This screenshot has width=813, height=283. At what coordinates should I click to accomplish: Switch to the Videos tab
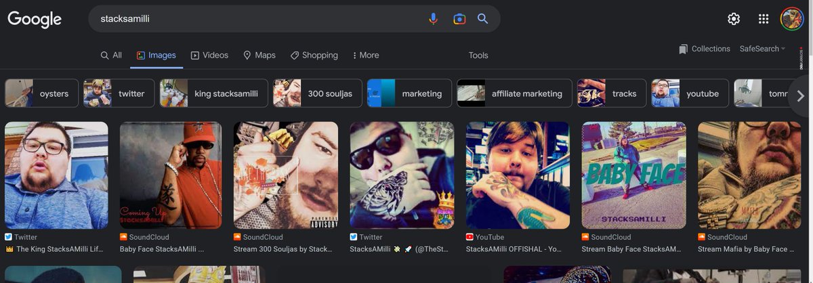tap(209, 56)
